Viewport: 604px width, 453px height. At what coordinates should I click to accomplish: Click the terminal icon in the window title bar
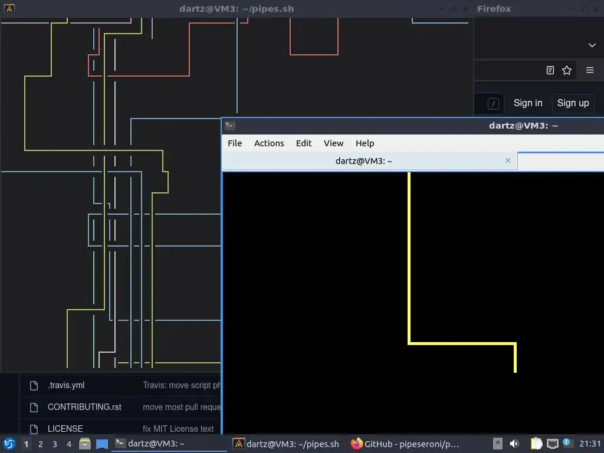pyautogui.click(x=230, y=125)
